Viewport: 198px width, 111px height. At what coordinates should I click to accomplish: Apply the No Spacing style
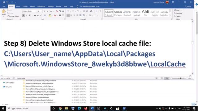[118, 13]
